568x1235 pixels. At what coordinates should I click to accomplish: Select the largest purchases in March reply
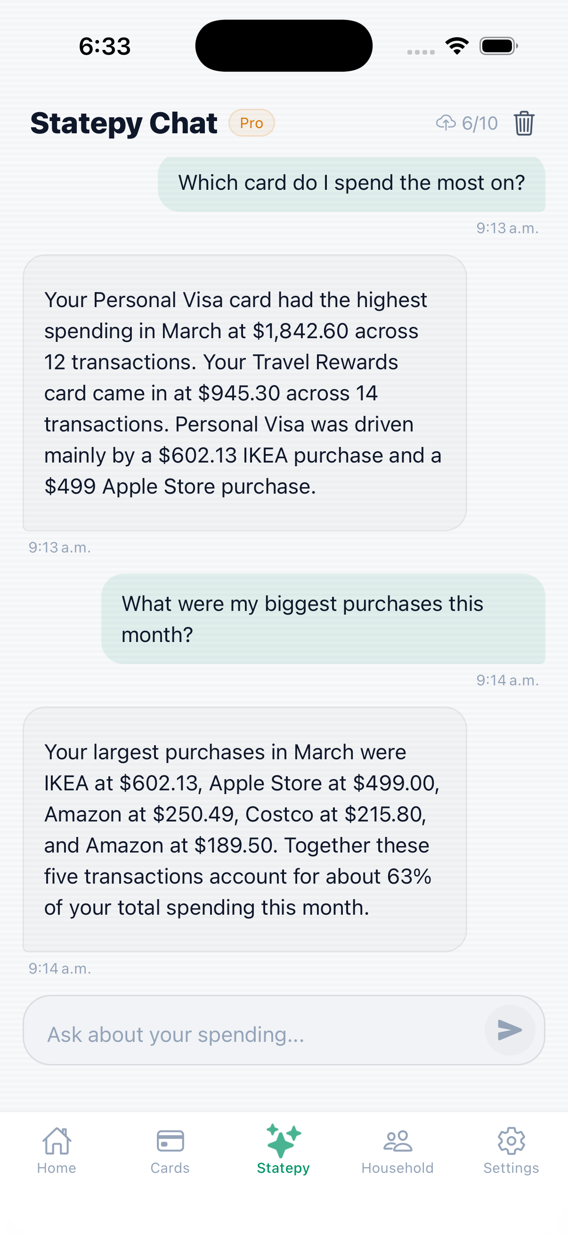[244, 829]
